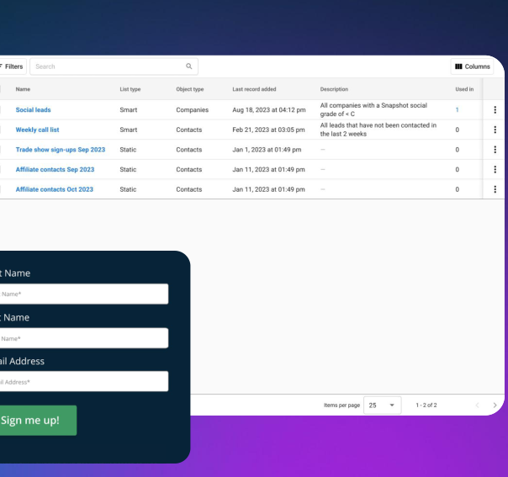Open the kebab menu for Affiliate contacts Oct 2023
The width and height of the screenshot is (508, 477).
click(x=495, y=189)
